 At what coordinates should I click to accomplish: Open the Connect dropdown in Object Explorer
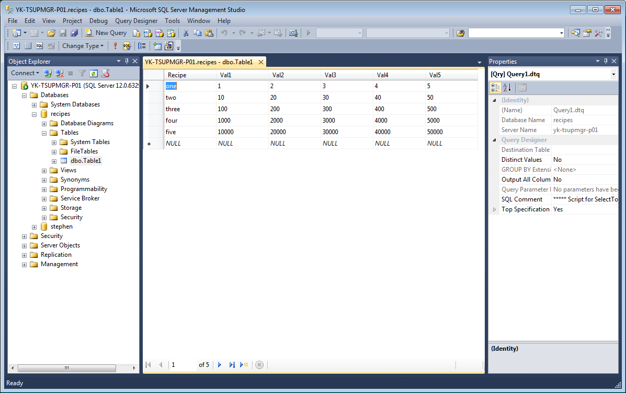(25, 73)
